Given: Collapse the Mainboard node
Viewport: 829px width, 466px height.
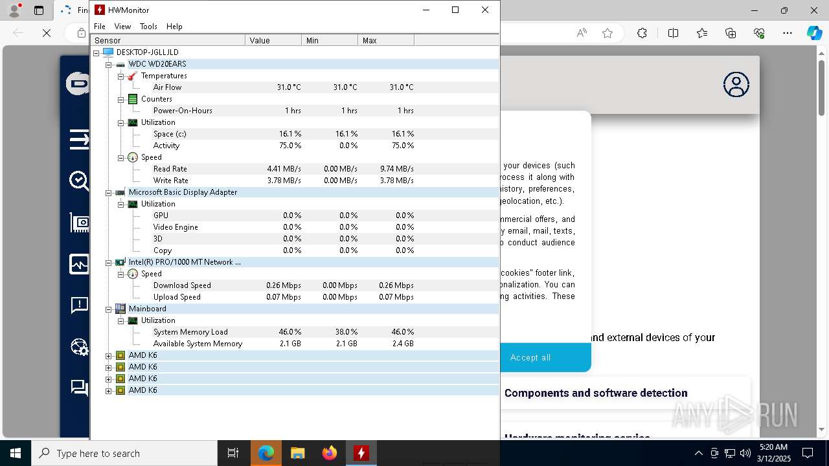Looking at the screenshot, I should [x=109, y=309].
